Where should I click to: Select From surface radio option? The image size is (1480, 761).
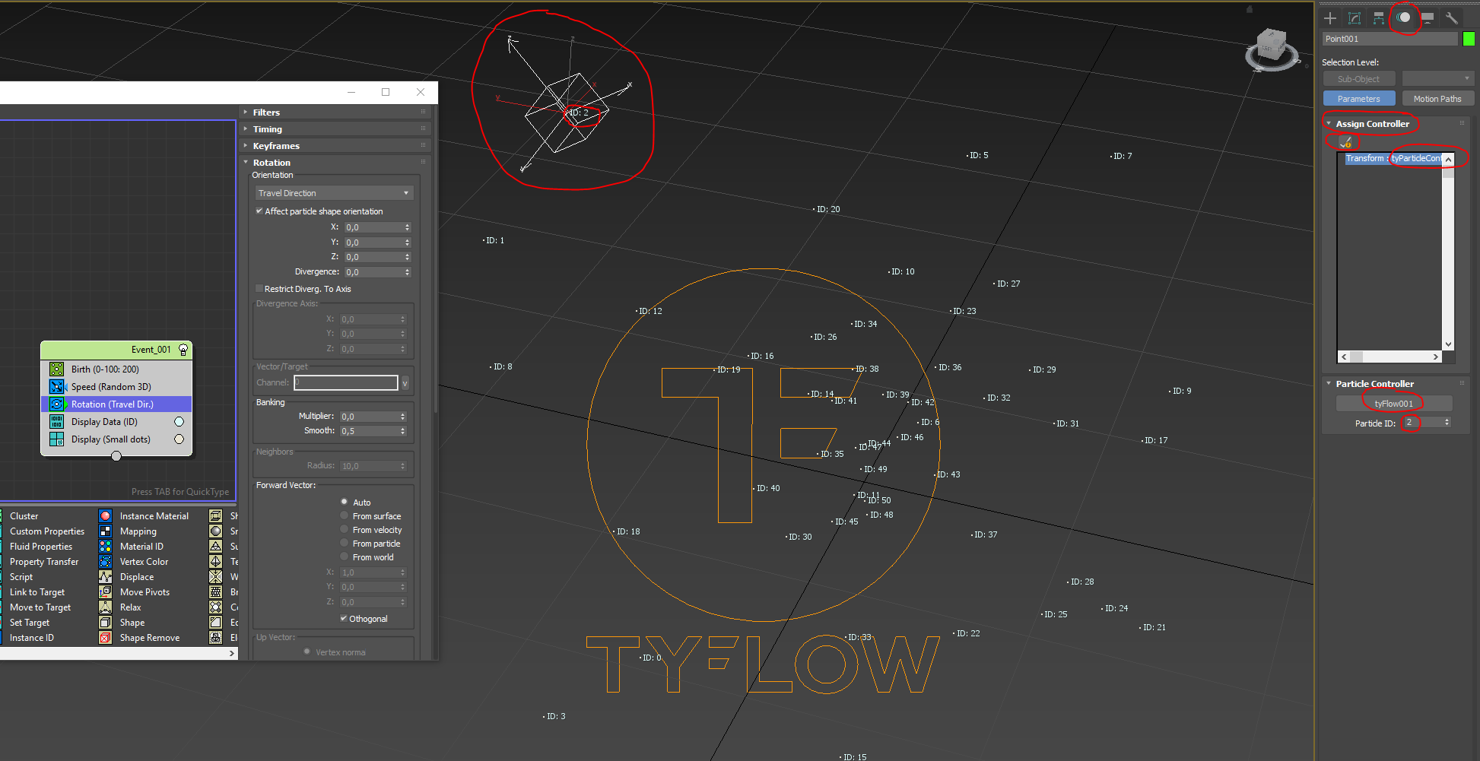click(x=345, y=515)
